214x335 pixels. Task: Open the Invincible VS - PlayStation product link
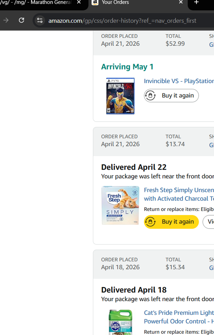tap(179, 81)
